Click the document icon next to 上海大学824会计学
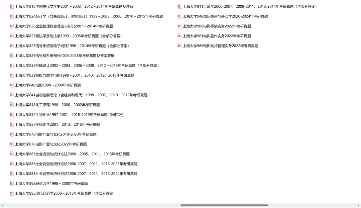Image resolution: width=361 pixels, height=208 pixels. coord(11,16)
